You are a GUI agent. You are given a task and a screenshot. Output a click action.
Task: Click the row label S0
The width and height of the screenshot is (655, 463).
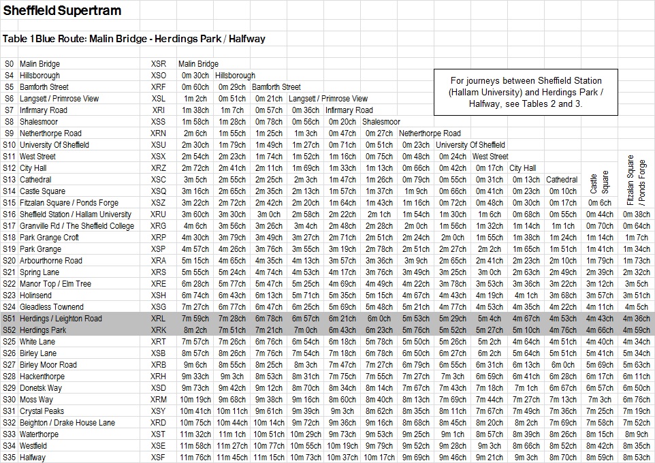pyautogui.click(x=9, y=64)
